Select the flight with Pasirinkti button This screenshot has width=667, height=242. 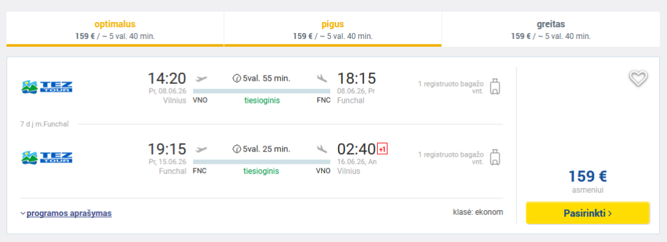point(588,213)
